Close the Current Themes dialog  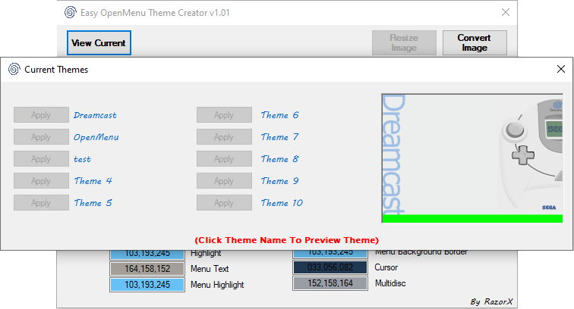pos(561,69)
